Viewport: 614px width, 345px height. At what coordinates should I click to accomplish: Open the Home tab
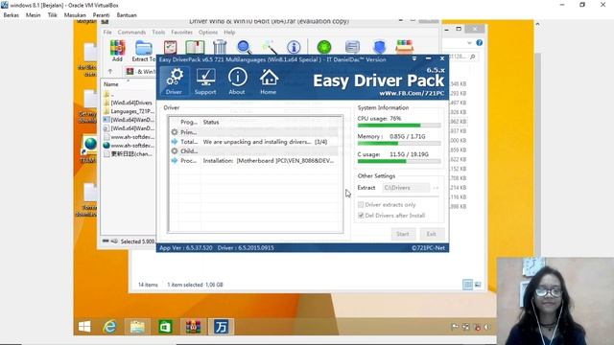click(x=269, y=80)
